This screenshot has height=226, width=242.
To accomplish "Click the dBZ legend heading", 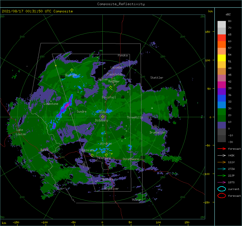I will (x=228, y=15).
